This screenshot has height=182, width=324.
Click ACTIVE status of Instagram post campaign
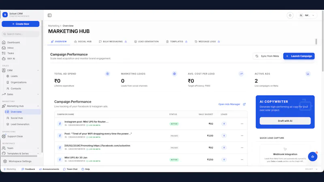(174, 124)
